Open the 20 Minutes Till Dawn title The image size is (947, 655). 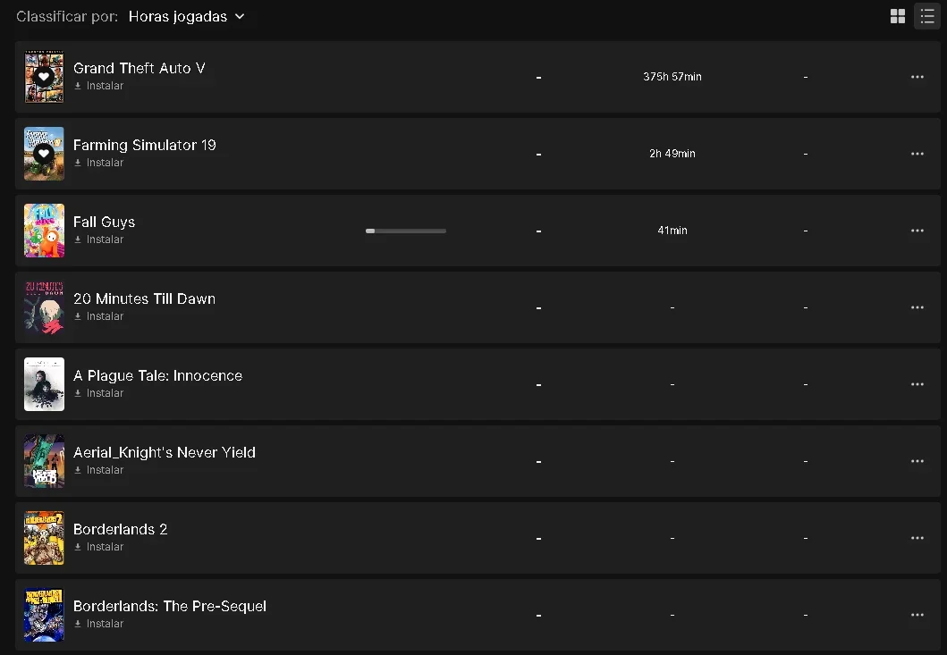[144, 298]
